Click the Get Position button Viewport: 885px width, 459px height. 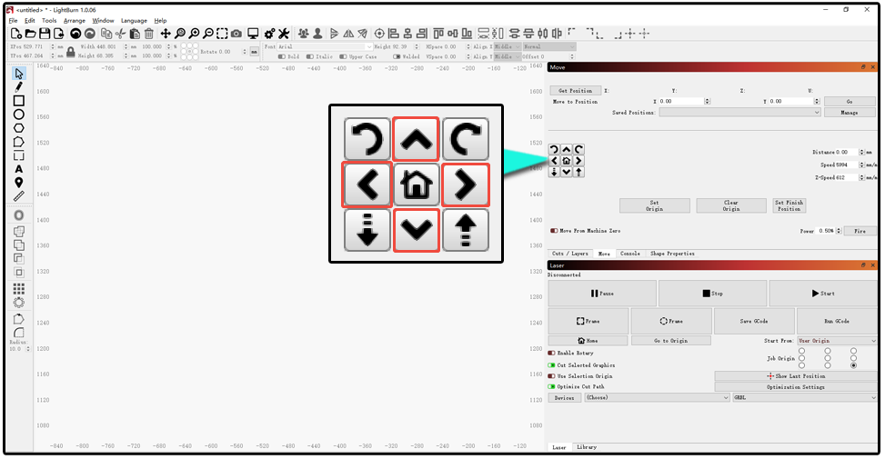tap(575, 91)
